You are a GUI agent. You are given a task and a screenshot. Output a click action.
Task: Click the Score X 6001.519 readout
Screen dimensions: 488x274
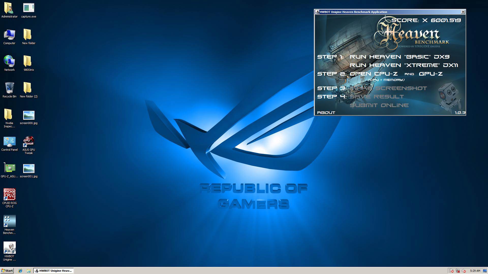[x=426, y=20]
